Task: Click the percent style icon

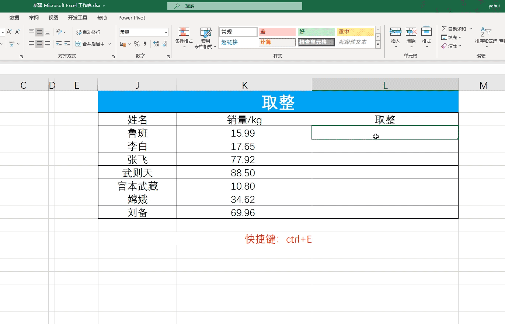Action: coord(137,44)
